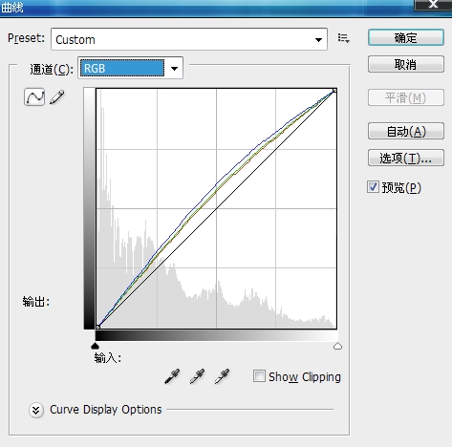This screenshot has height=447, width=452.
Task: Click the curve's bottom-left black anchor point
Action: 98,327
